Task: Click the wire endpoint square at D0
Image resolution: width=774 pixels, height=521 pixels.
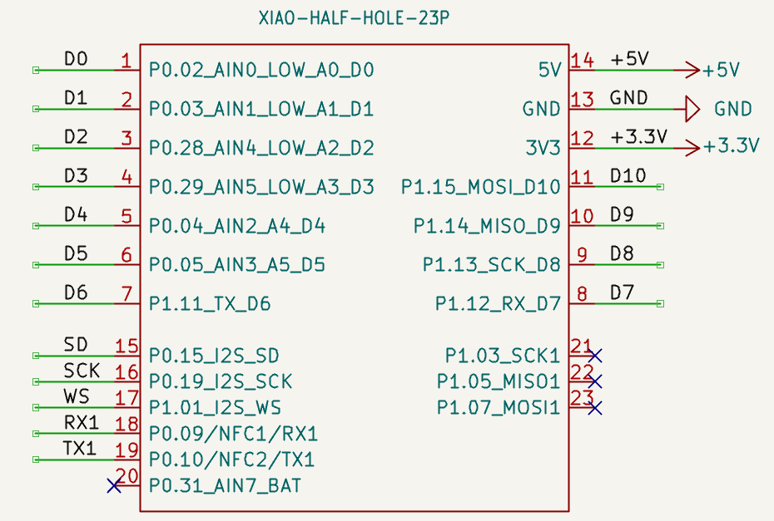Action: coord(36,71)
